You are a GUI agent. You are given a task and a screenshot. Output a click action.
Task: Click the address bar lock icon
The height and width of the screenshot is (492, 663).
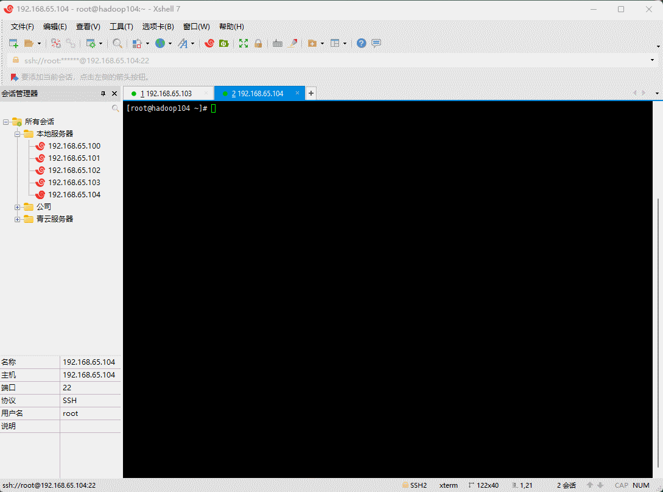point(16,60)
